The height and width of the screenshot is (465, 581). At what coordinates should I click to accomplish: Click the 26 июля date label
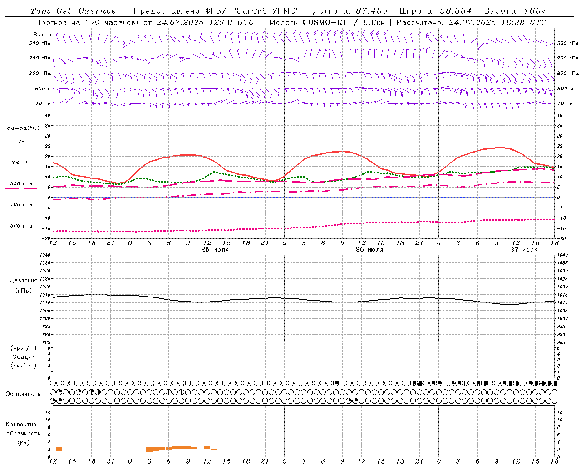pyautogui.click(x=369, y=250)
